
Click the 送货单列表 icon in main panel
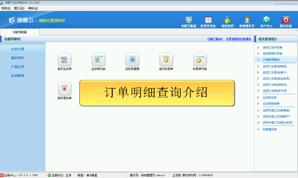98,60
